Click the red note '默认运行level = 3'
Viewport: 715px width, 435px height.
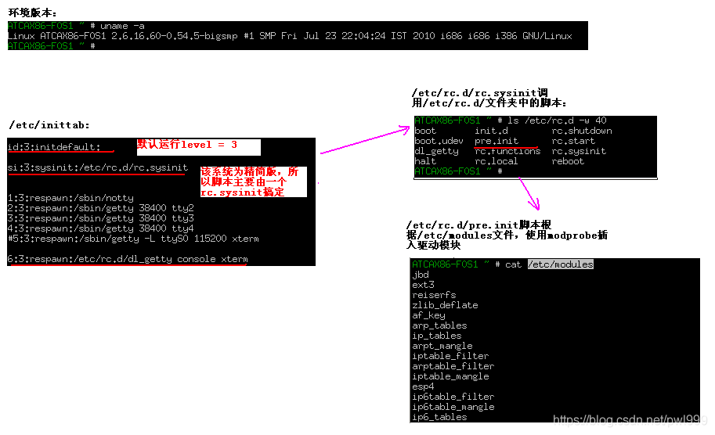(187, 145)
